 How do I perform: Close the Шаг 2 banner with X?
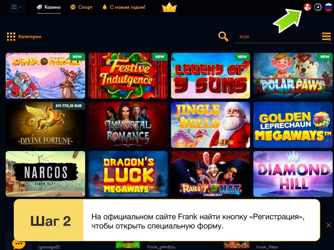pos(329,225)
